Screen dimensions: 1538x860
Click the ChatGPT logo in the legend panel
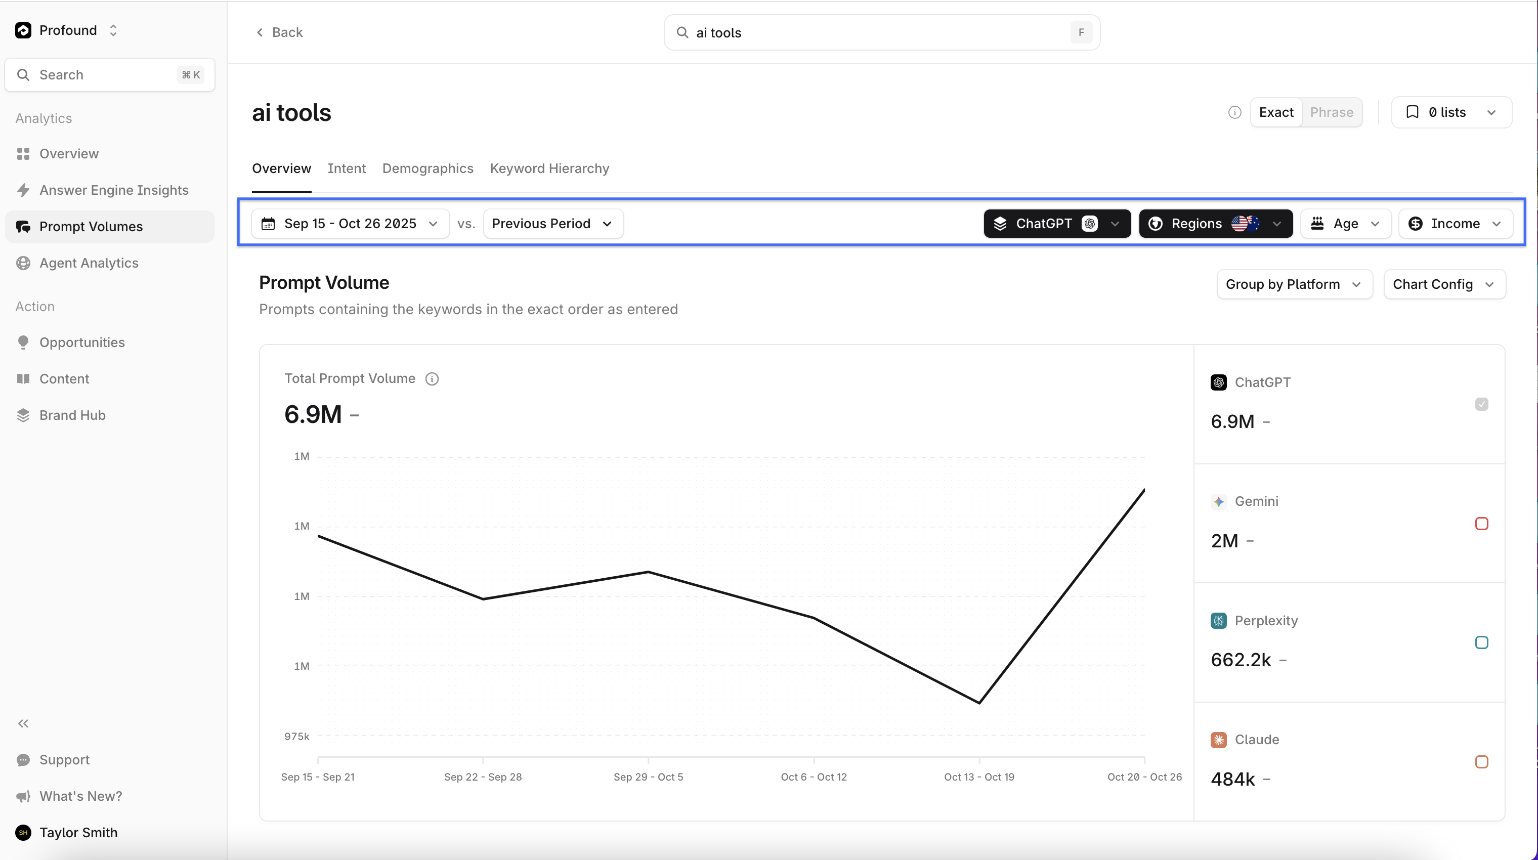pyautogui.click(x=1219, y=382)
